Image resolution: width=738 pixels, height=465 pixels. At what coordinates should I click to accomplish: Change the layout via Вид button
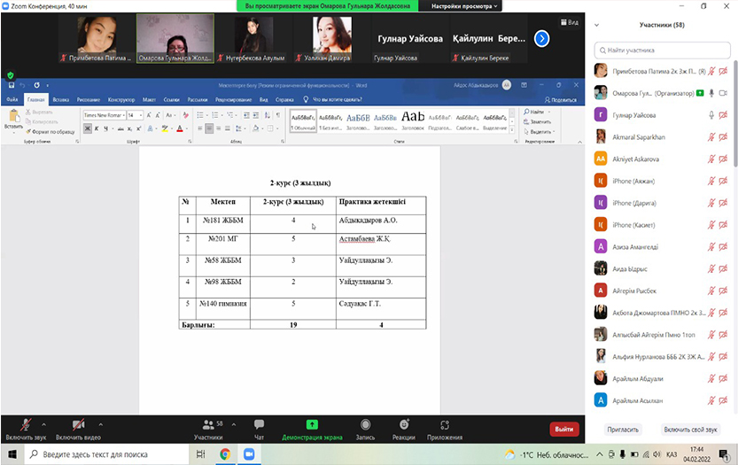click(569, 22)
